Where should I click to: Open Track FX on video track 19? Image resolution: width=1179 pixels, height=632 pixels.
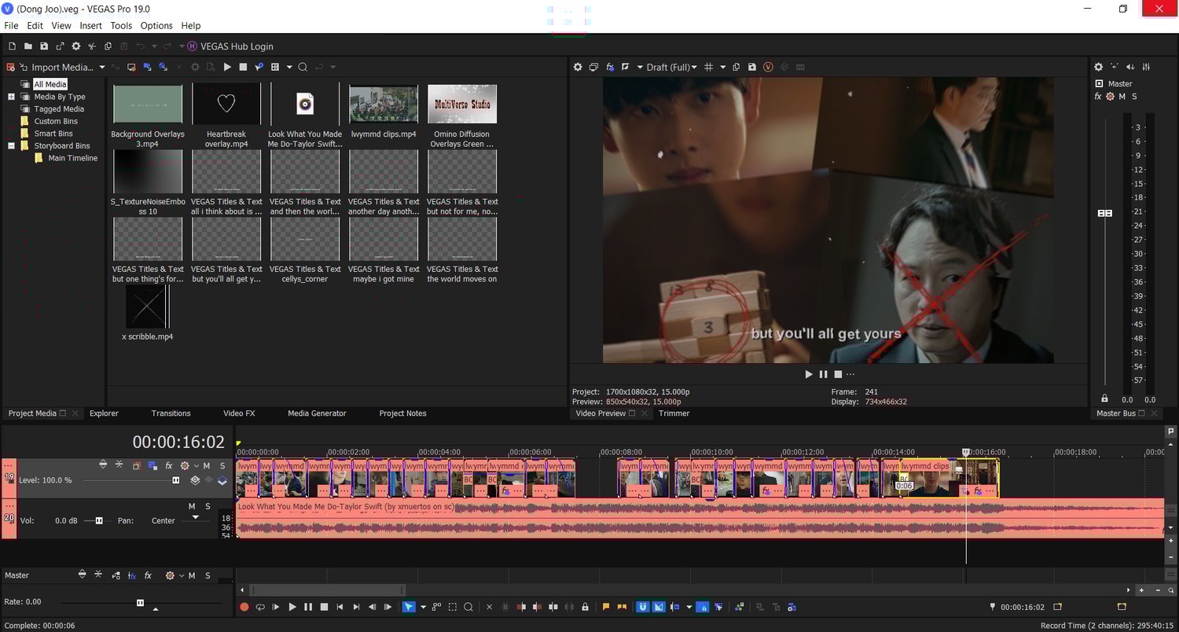[168, 465]
